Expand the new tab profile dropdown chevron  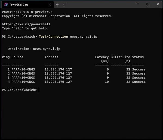pyautogui.click(x=64, y=5)
